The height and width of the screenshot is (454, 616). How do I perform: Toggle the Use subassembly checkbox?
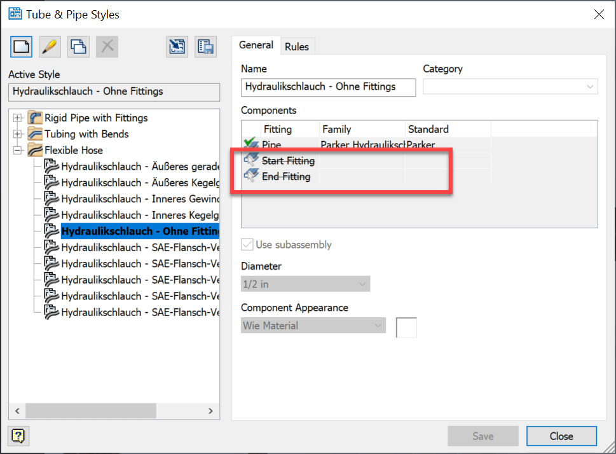pos(247,245)
